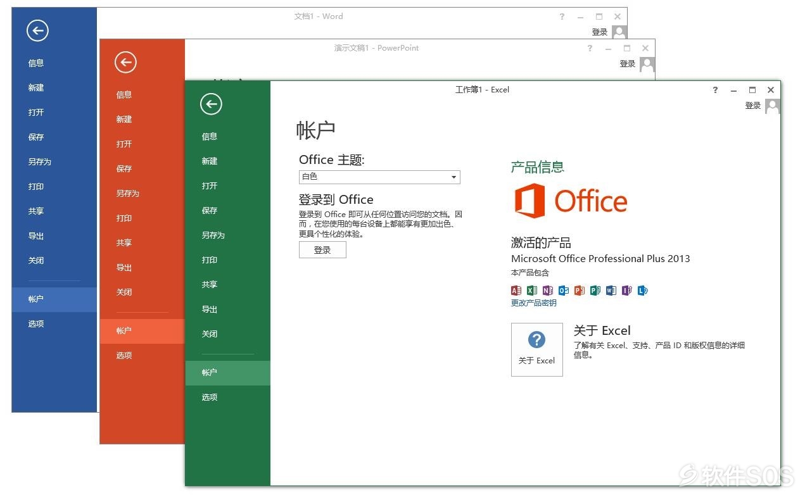Maximize the Word window

(x=599, y=16)
